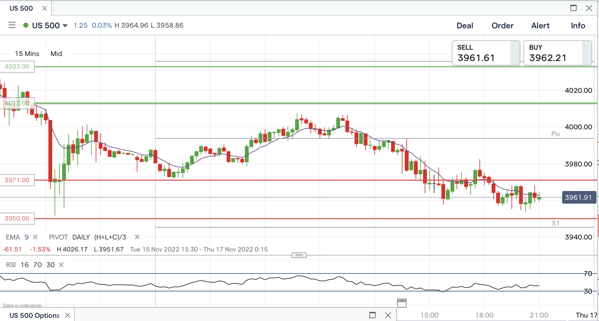Click the 3940.00 price axis label
This screenshot has width=599, height=321.
[x=578, y=237]
